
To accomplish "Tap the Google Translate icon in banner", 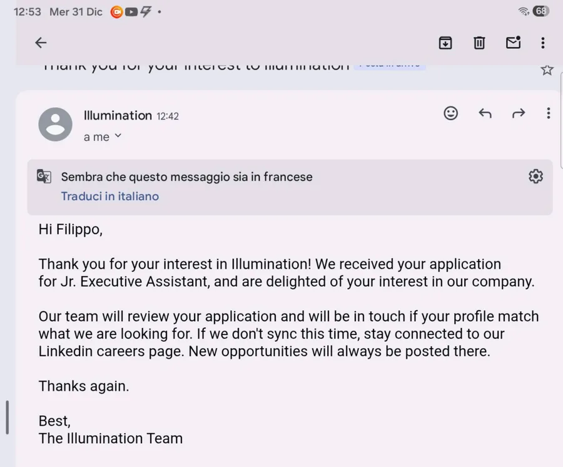I will point(44,177).
